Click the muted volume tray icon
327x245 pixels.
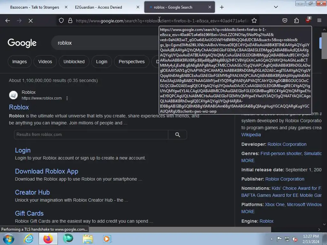tap(295, 239)
